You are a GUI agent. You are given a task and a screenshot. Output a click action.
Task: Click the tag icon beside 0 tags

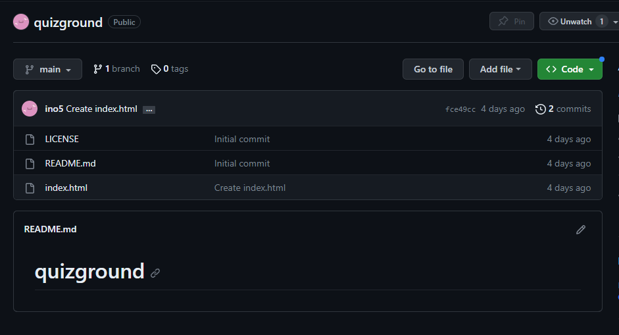tap(156, 69)
